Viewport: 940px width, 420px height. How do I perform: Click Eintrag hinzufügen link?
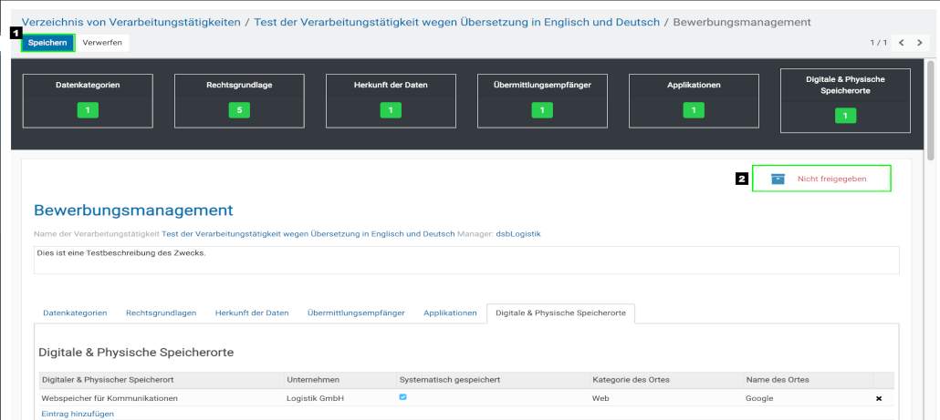[78, 414]
